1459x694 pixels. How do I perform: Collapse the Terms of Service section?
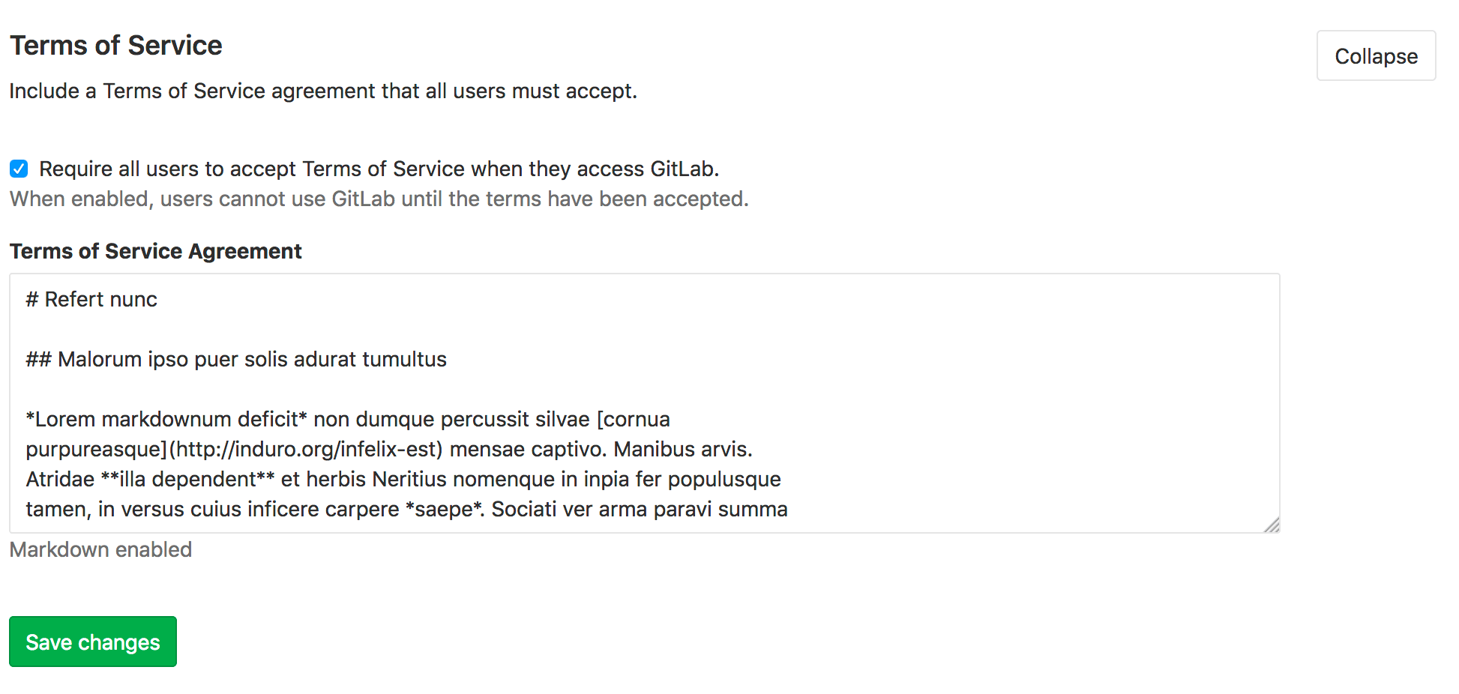[1376, 55]
